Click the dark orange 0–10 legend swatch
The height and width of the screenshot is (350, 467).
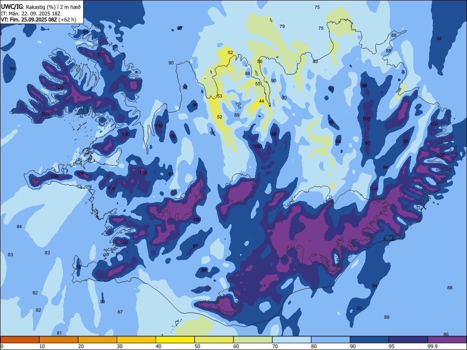point(20,340)
